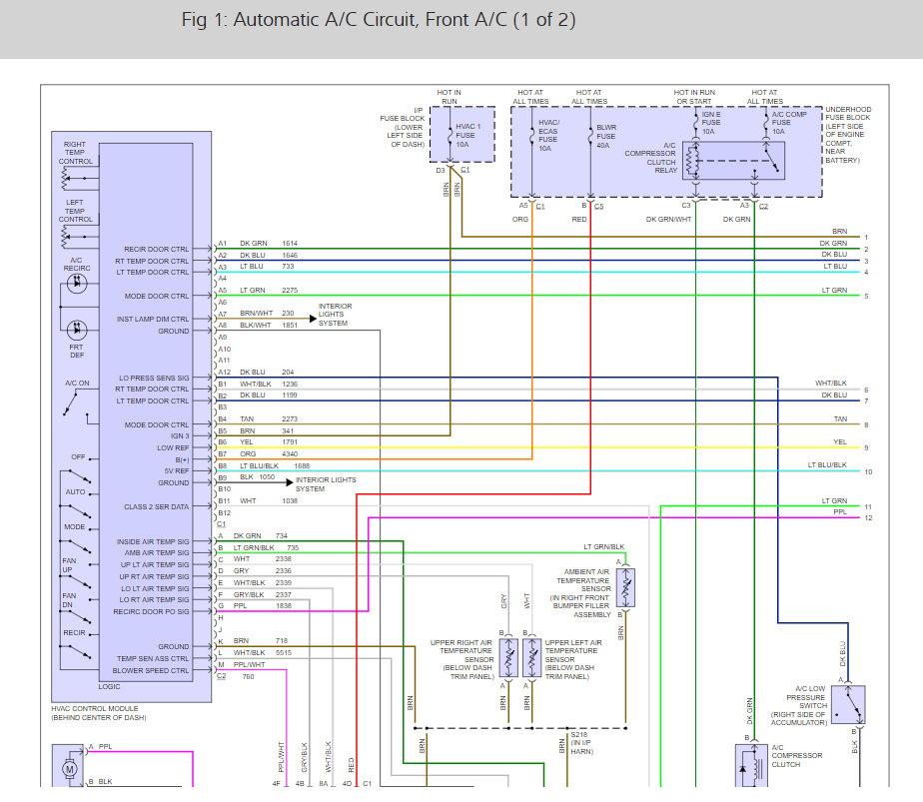The width and height of the screenshot is (923, 802).
Task: Click the 'S218' splice label
Action: pyautogui.click(x=578, y=734)
